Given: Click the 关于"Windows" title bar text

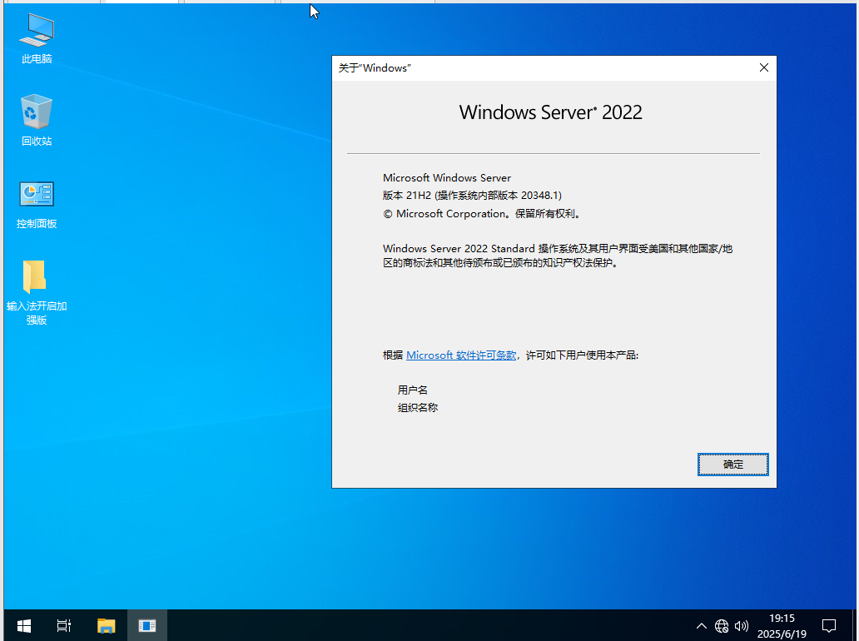Looking at the screenshot, I should tap(375, 68).
